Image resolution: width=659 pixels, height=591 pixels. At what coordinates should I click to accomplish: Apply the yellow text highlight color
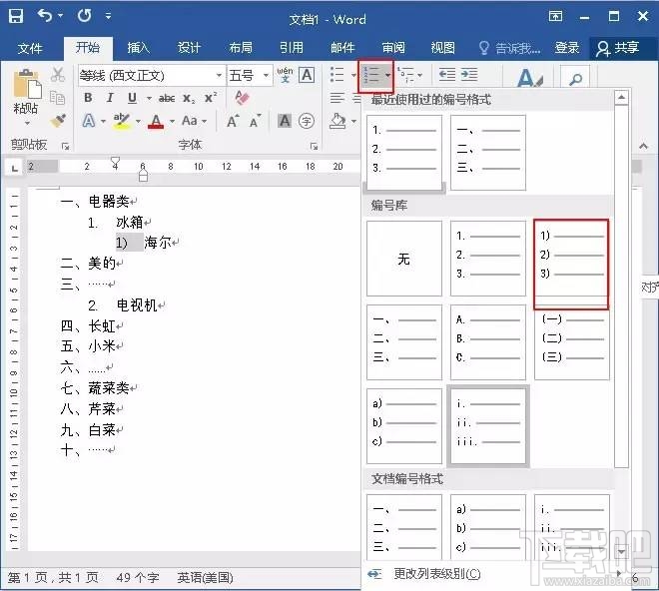[x=122, y=121]
